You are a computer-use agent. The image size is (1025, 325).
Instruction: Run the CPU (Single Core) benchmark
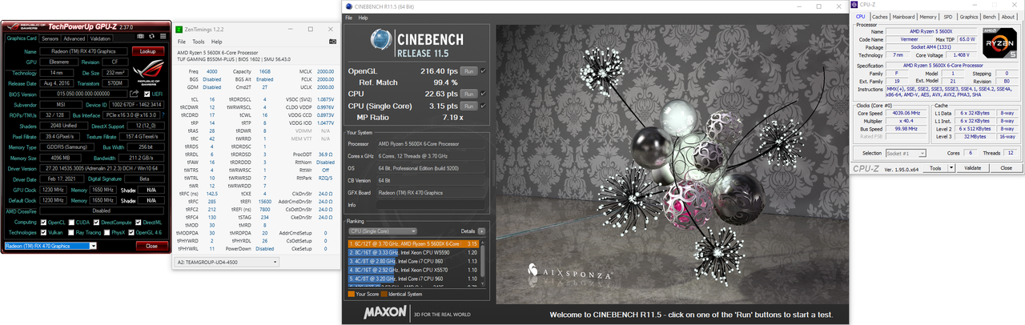(x=468, y=106)
